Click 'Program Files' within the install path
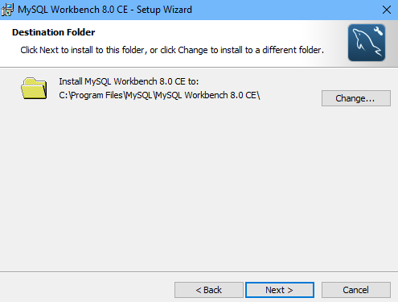Viewport: 398px width, 302px height. coord(96,95)
